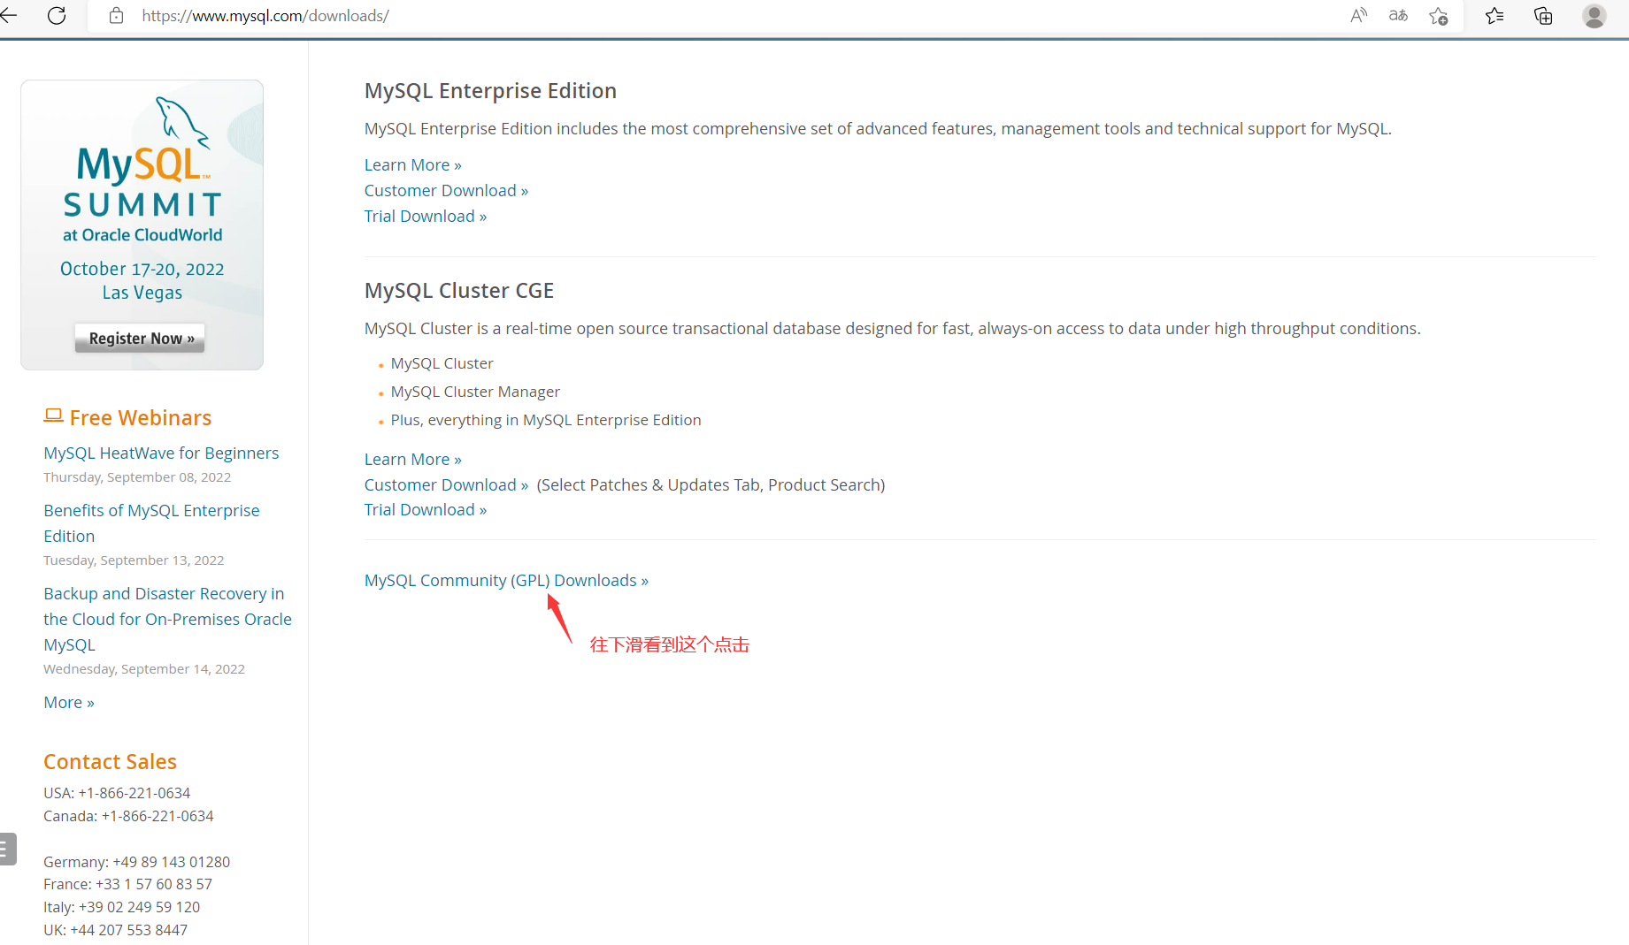Open Enterprise Edition Learn More link
This screenshot has height=945, width=1629.
coord(413,165)
